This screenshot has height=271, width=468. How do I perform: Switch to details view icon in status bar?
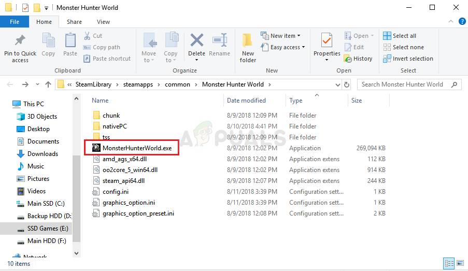tap(449, 263)
